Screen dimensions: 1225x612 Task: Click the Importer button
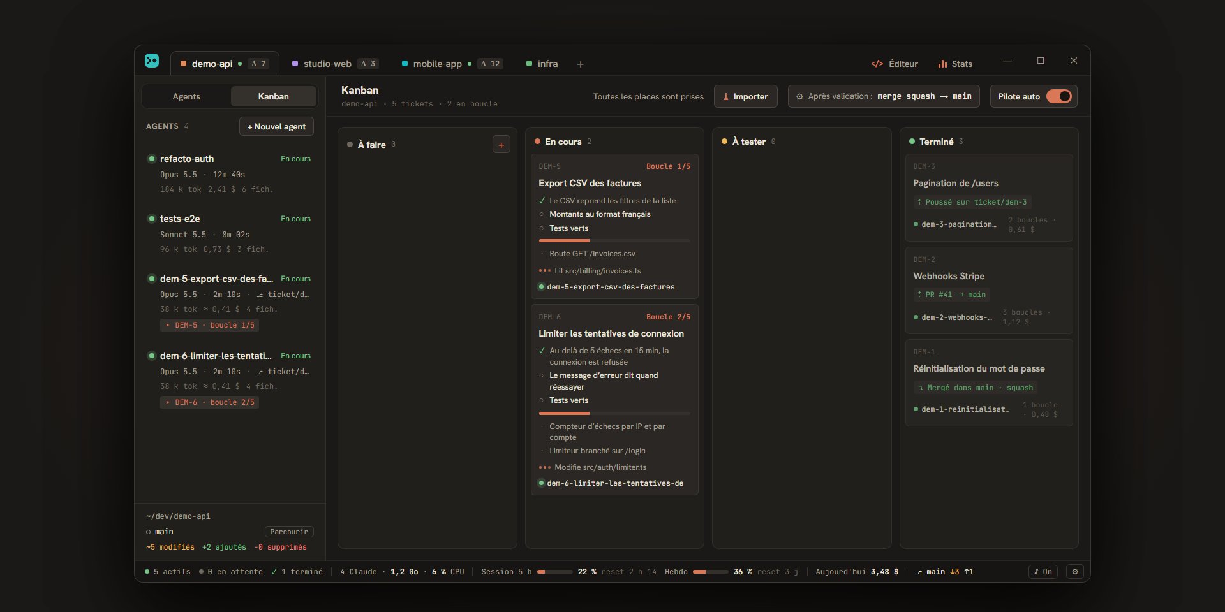[x=745, y=96]
